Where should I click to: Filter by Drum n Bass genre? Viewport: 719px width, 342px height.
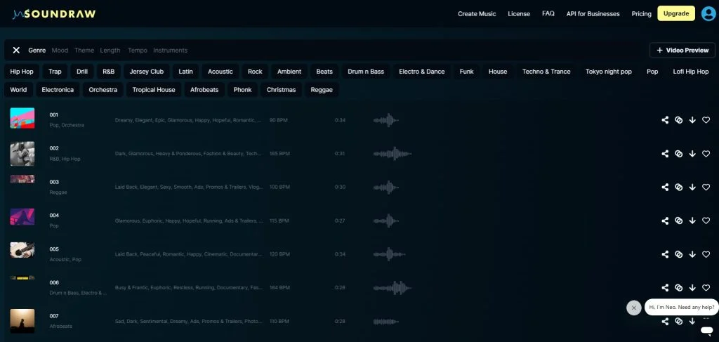pos(365,72)
